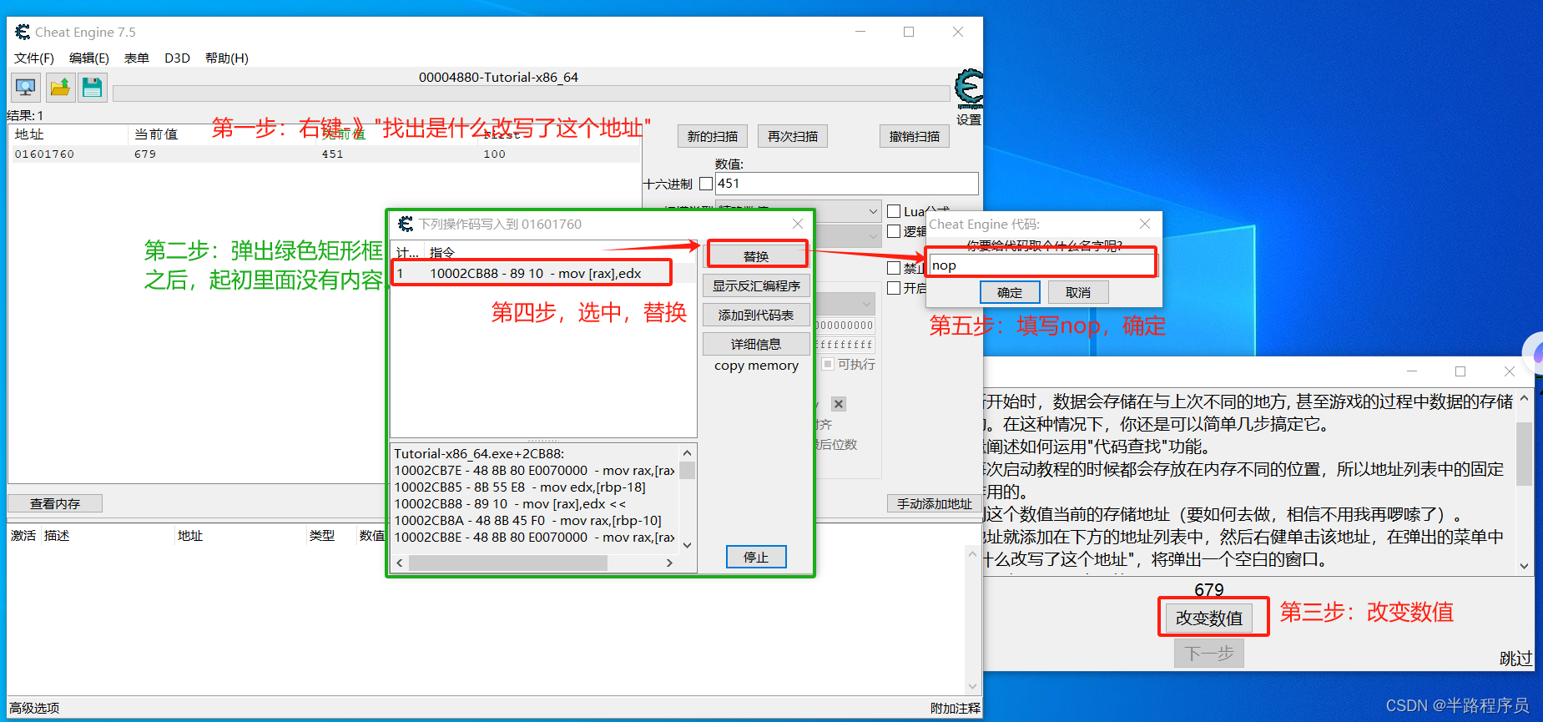This screenshot has width=1543, height=722.
Task: Click the Cheat Engine logo settings icon
Action: 969,90
